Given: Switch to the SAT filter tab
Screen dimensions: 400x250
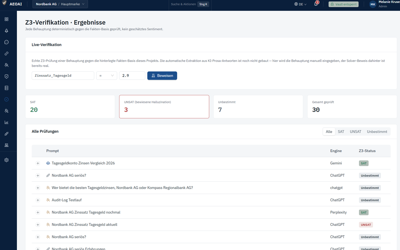Looking at the screenshot, I should click(341, 132).
